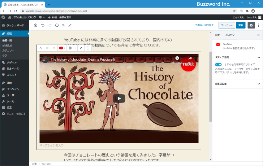Viewport: 263px width, 166px height.
Task: Visit site via home icon link
Action: 22,17
